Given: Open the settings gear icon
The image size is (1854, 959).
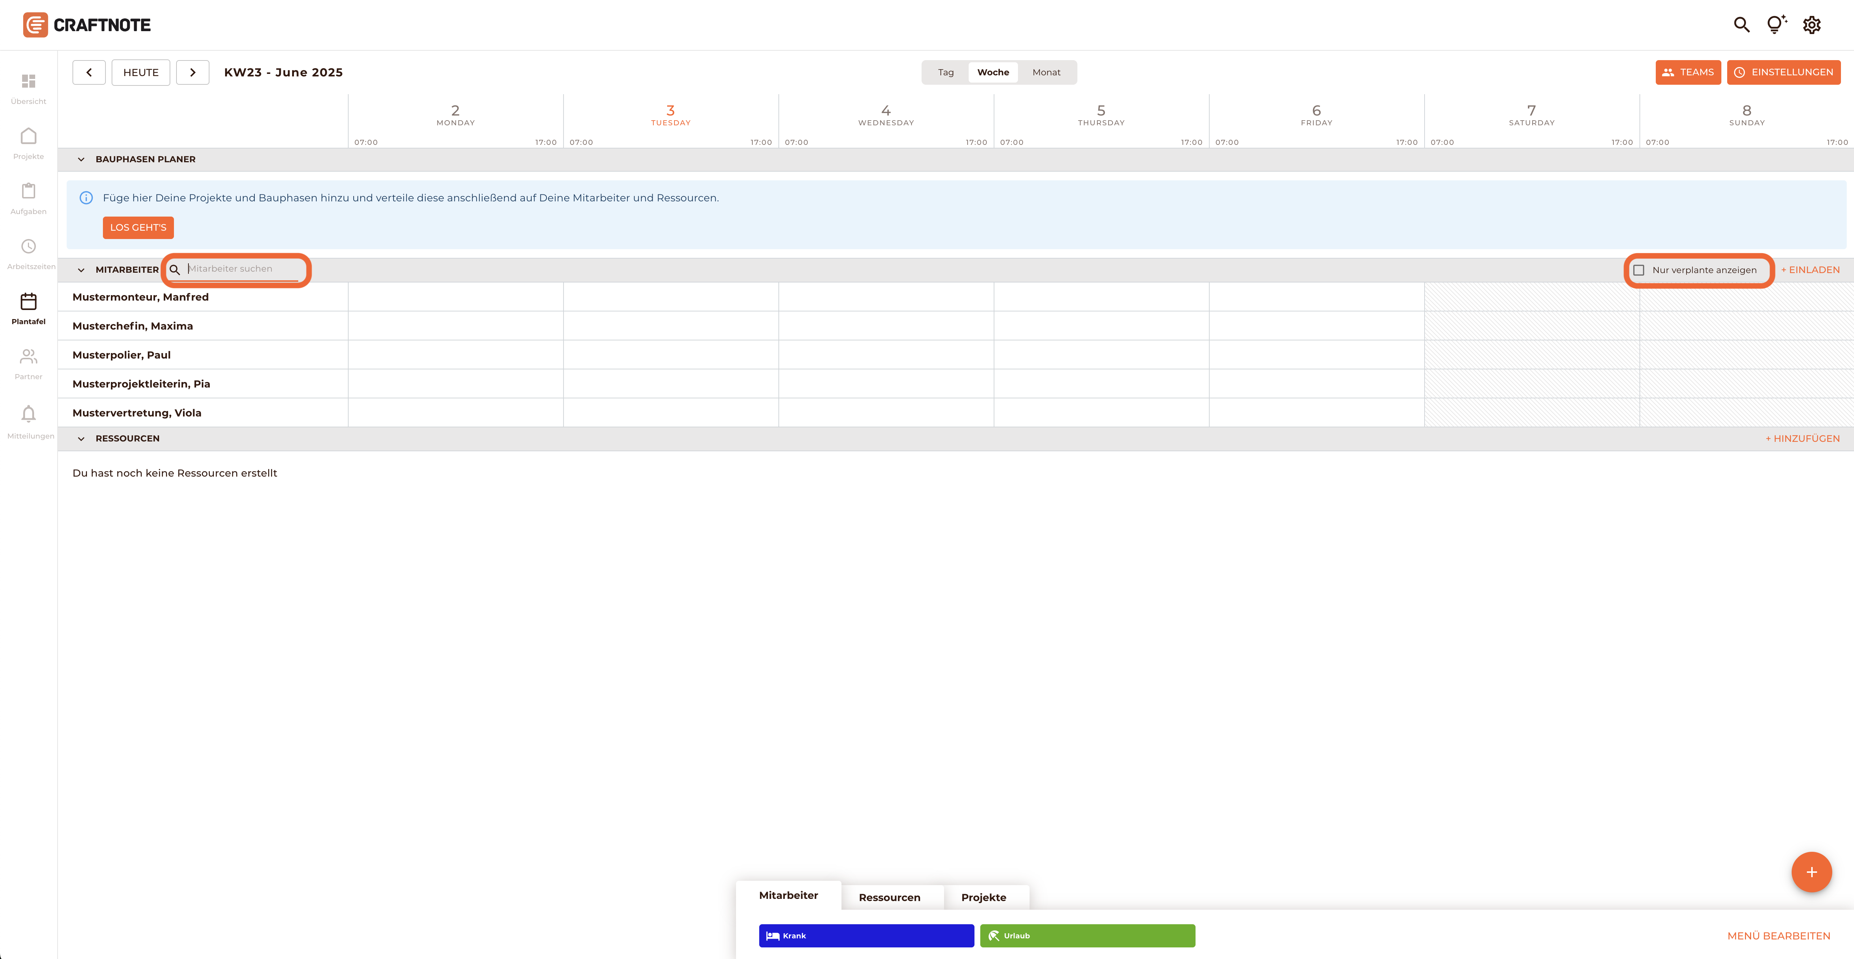Looking at the screenshot, I should pos(1812,25).
